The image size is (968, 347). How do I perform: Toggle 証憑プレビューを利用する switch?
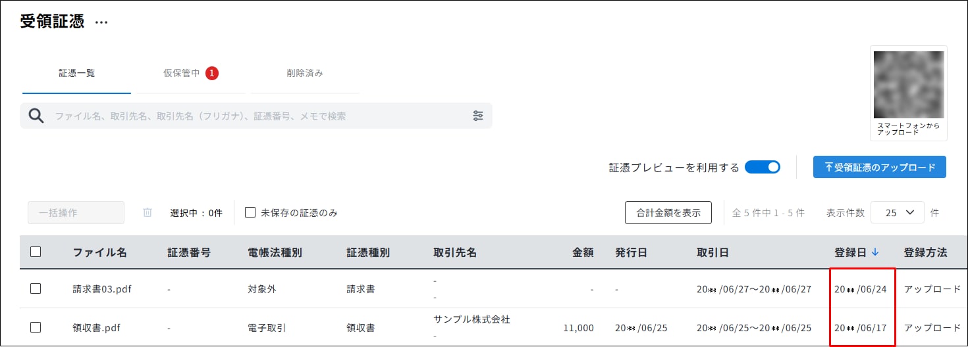pos(763,167)
